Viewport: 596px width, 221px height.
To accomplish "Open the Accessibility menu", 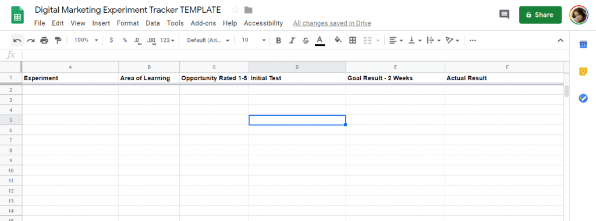I will click(x=264, y=23).
